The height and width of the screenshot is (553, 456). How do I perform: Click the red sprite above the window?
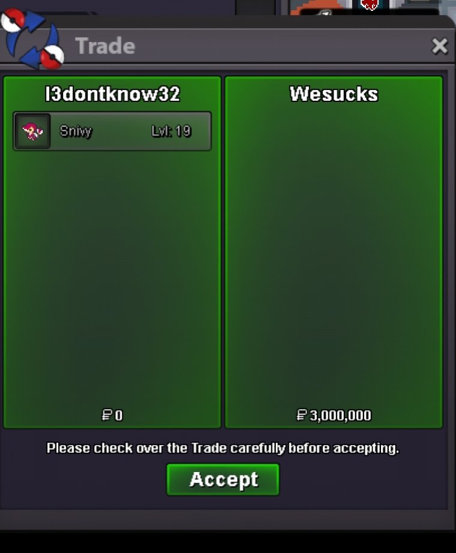click(x=370, y=4)
